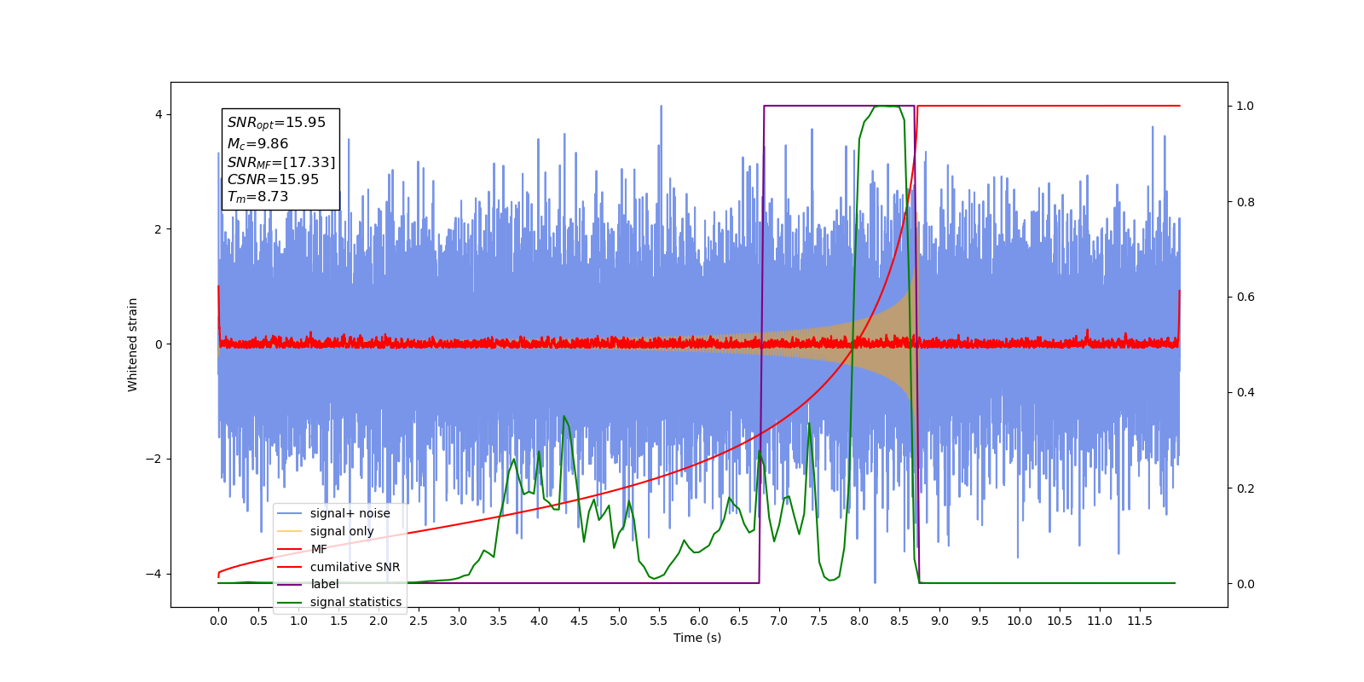Click the 0.0 tick on time axis

tap(218, 621)
